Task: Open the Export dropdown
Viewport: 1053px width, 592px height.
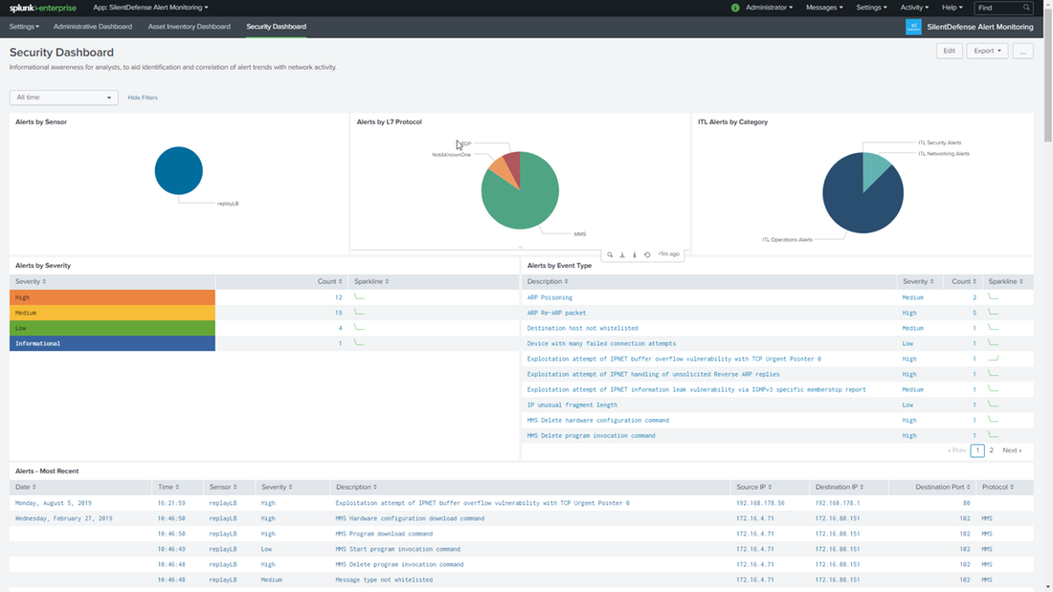Action: (x=986, y=51)
